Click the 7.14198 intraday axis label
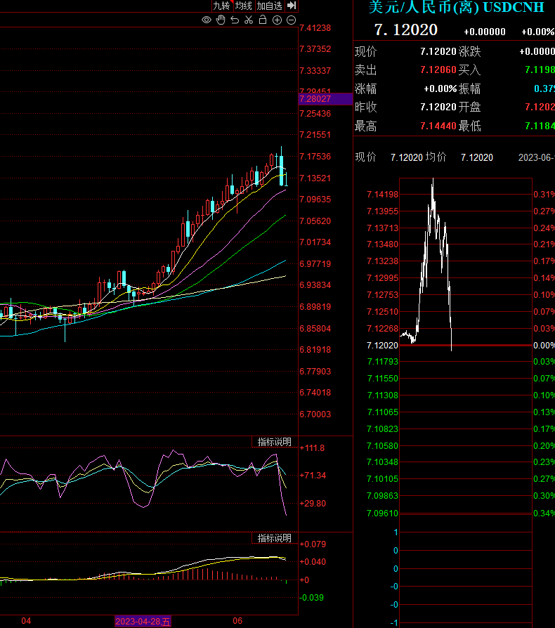Viewport: 555px width, 628px height. tap(382, 195)
